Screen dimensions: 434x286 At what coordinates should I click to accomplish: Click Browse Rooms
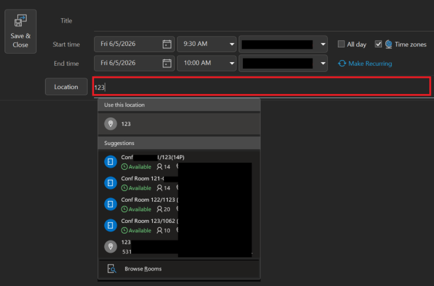pos(179,269)
